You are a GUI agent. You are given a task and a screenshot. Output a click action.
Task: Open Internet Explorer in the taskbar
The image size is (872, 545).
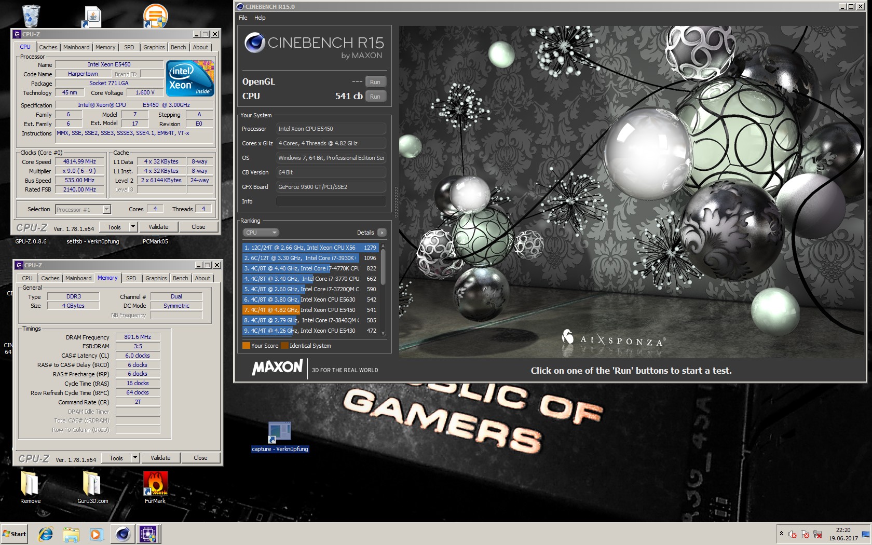(x=46, y=534)
